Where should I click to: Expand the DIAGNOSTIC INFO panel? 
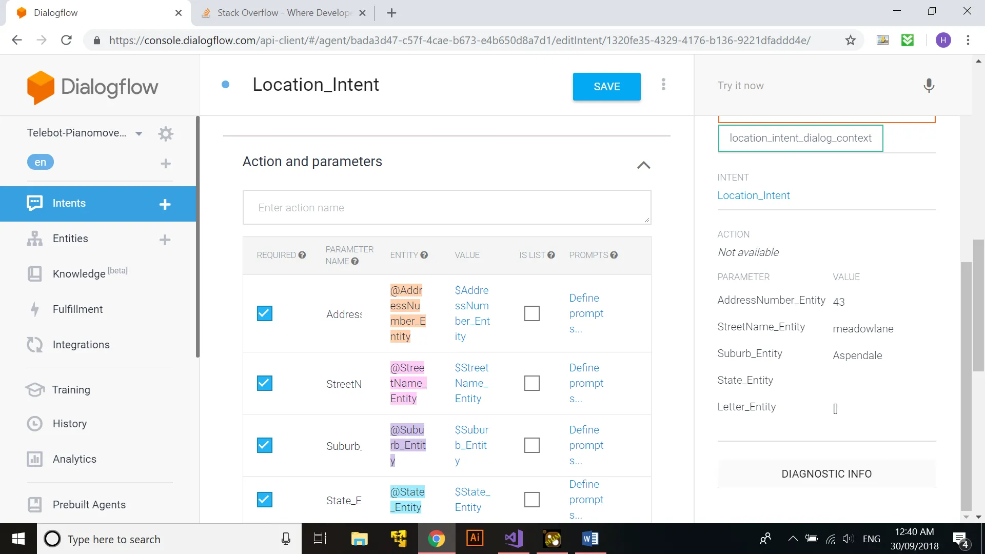pos(826,474)
